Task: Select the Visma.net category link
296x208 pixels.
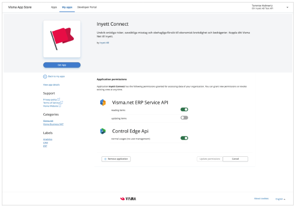Action: click(48, 121)
